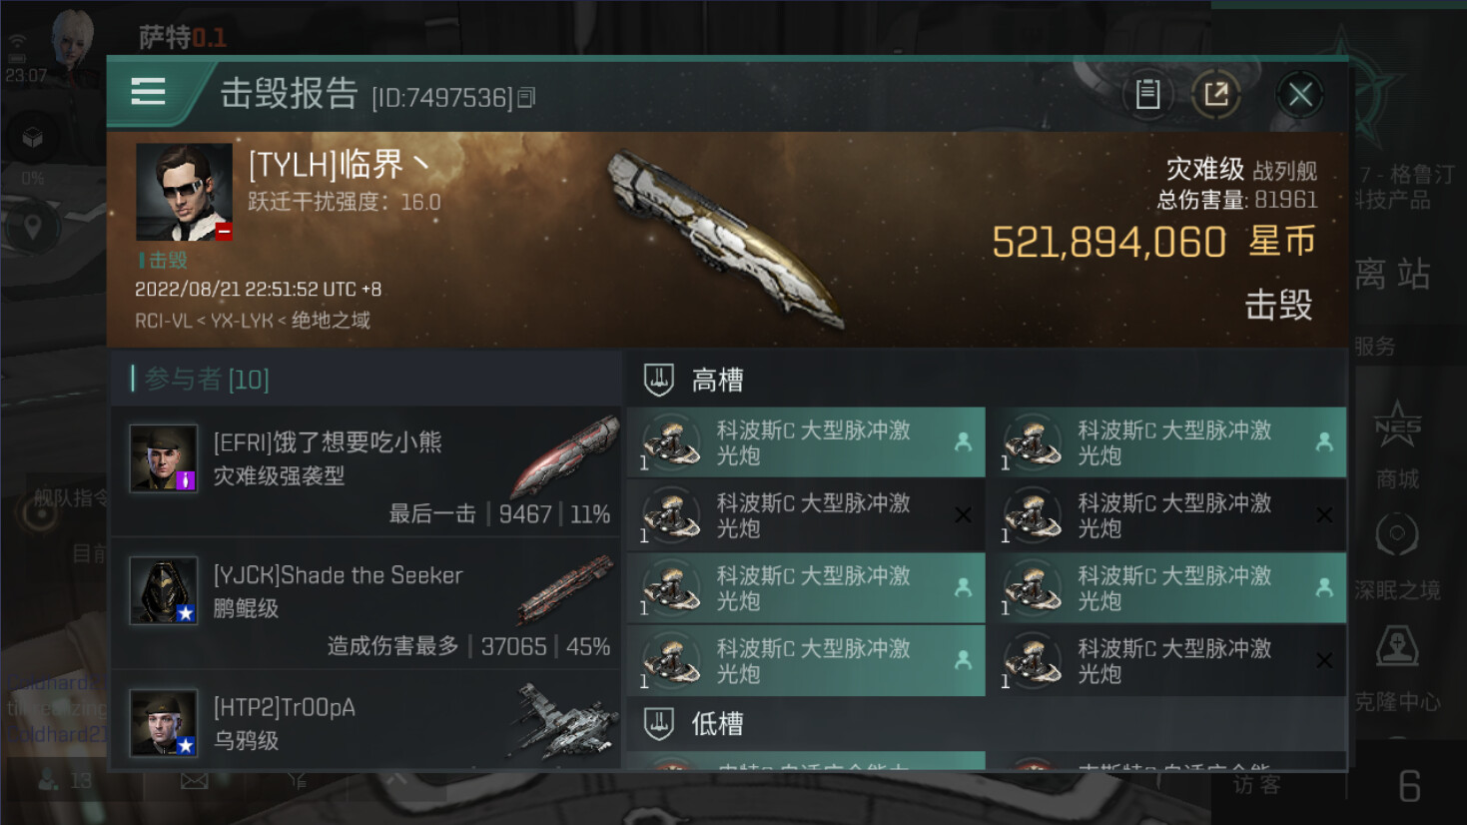Image resolution: width=1467 pixels, height=825 pixels.
Task: Open the 商城 store icon
Action: pyautogui.click(x=1396, y=443)
